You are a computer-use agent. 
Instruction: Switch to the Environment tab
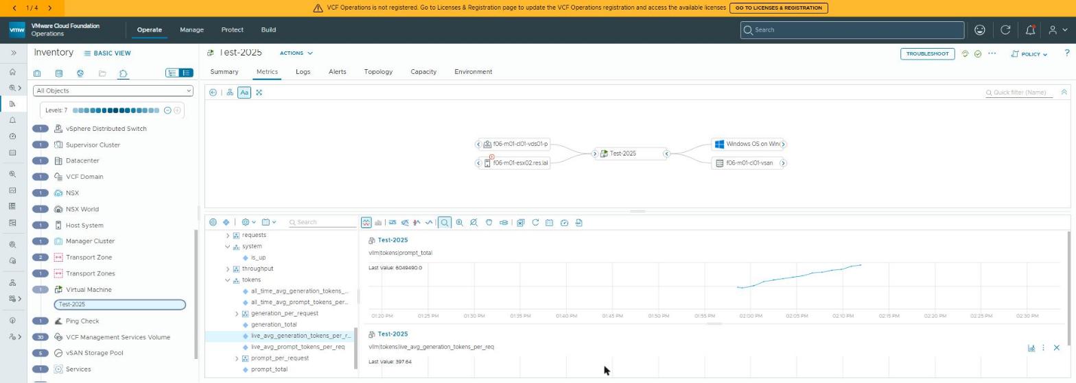(x=473, y=72)
